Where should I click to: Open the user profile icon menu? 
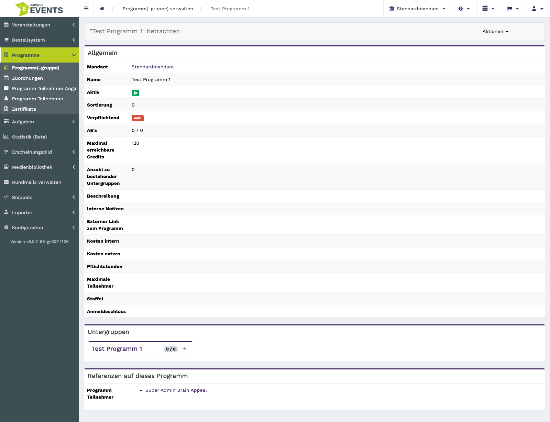click(538, 9)
